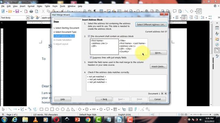The image size is (220, 123).
Task: Click the zoom slider in the status bar
Action: click(201, 114)
